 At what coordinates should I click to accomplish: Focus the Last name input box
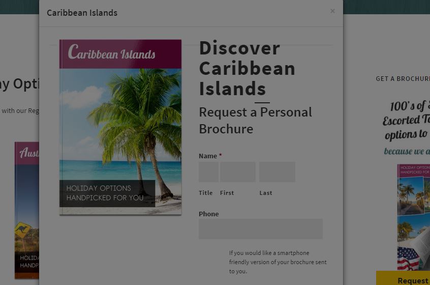pos(277,172)
